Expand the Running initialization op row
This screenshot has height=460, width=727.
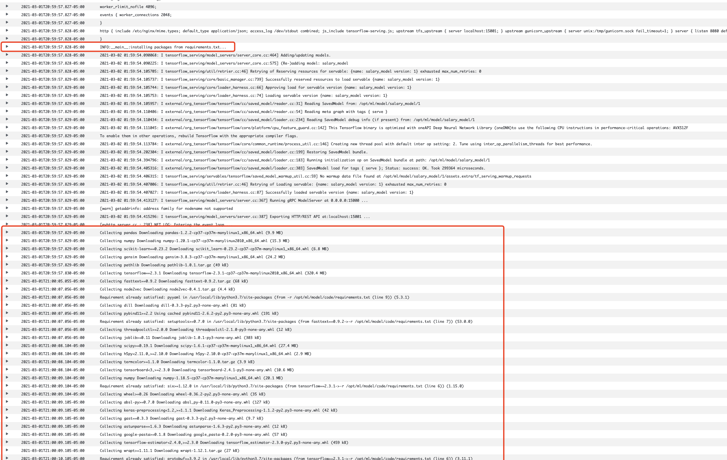[x=7, y=160]
